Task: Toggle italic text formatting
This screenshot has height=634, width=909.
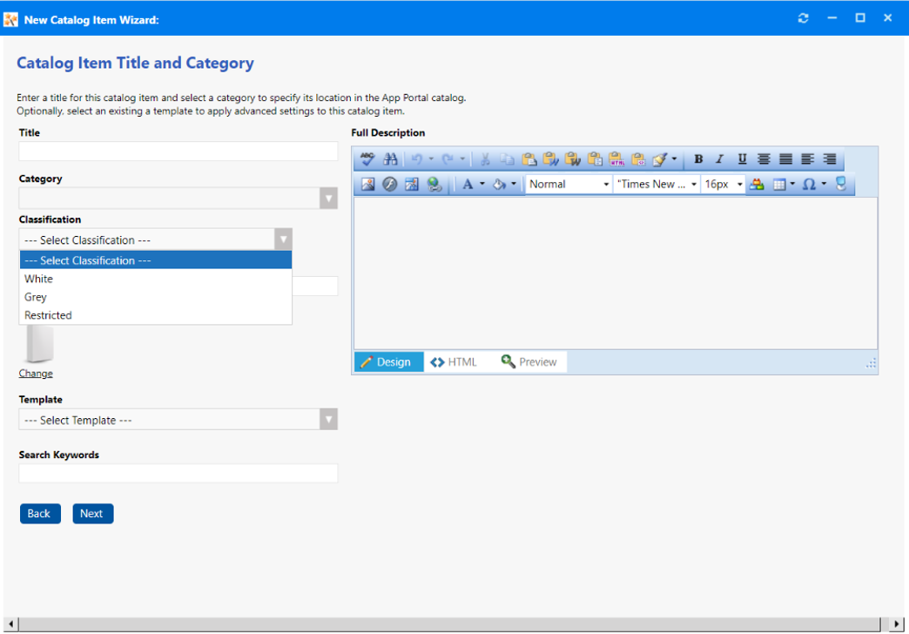Action: click(x=720, y=159)
